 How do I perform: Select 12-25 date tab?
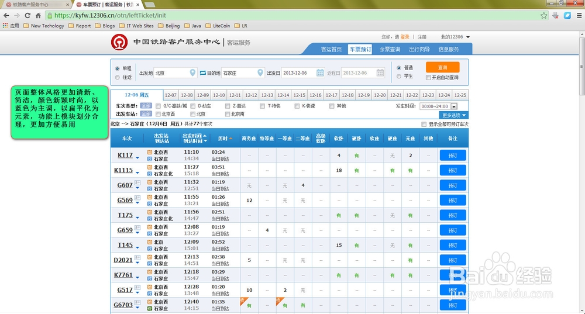click(460, 95)
